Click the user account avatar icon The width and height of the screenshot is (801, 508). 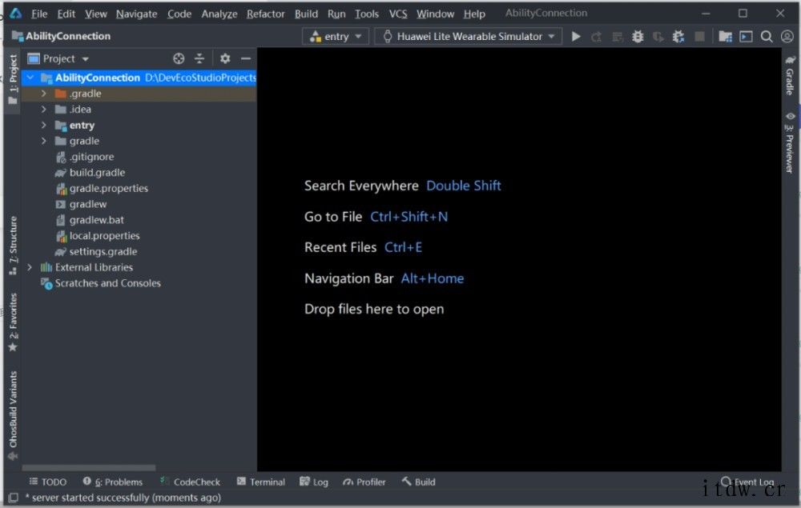click(x=787, y=36)
